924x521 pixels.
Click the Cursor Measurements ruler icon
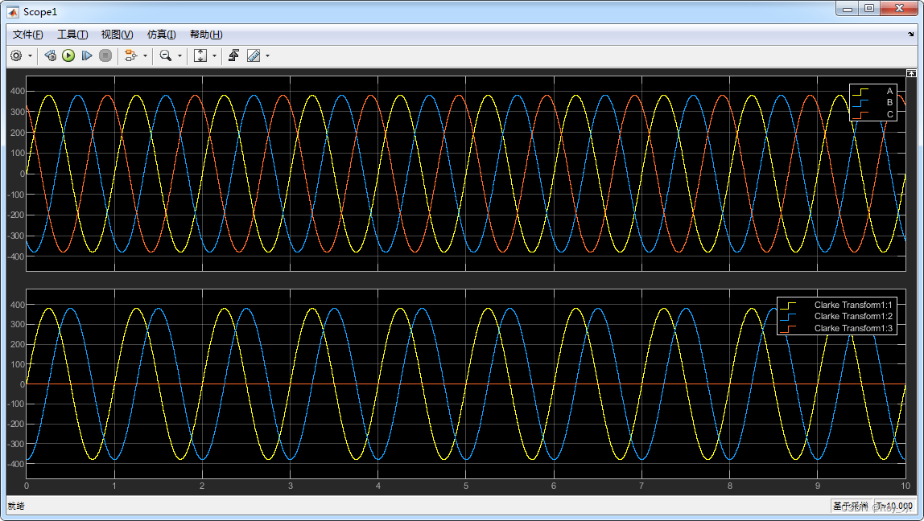[x=254, y=55]
